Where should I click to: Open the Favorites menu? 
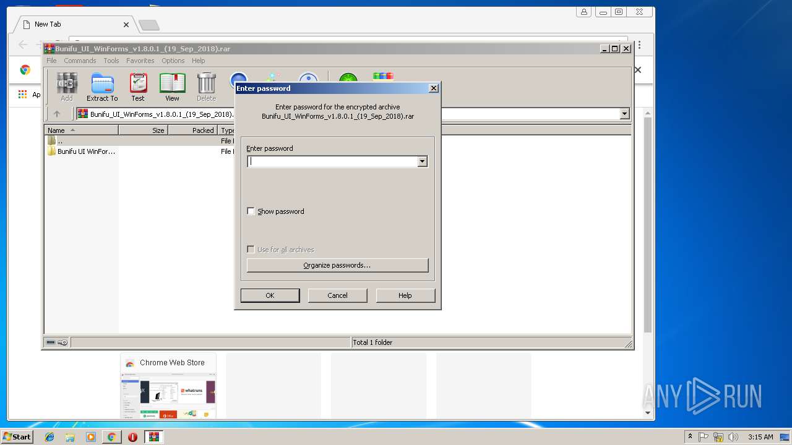140,61
